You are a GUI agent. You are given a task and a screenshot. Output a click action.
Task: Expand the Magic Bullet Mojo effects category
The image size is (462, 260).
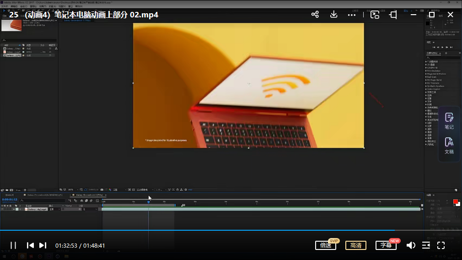[426, 74]
